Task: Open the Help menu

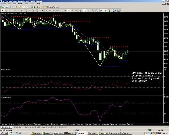Action: point(39,4)
